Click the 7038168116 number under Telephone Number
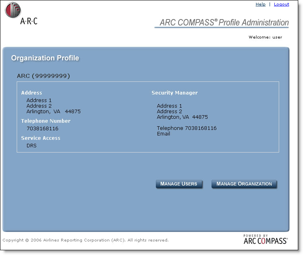This screenshot has height=255, width=303. coord(43,129)
